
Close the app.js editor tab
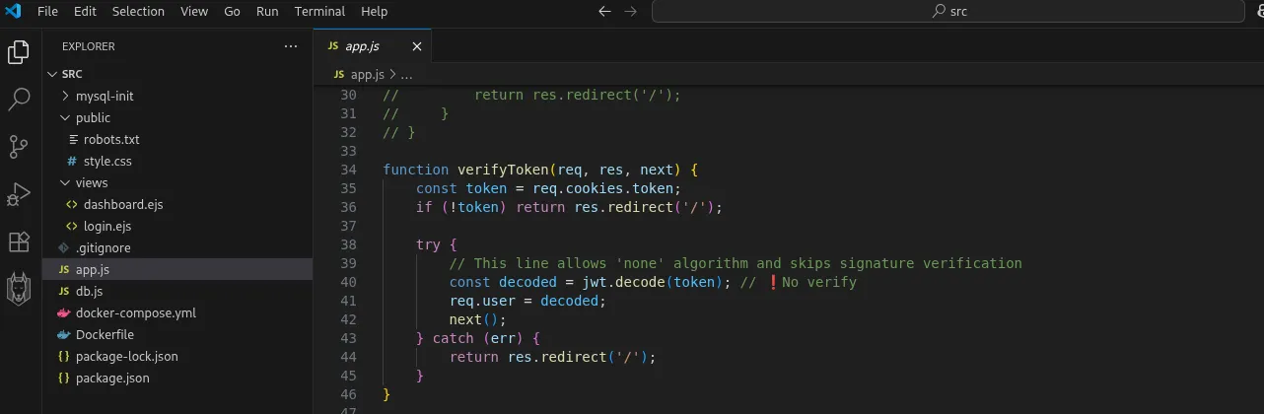pyautogui.click(x=416, y=46)
